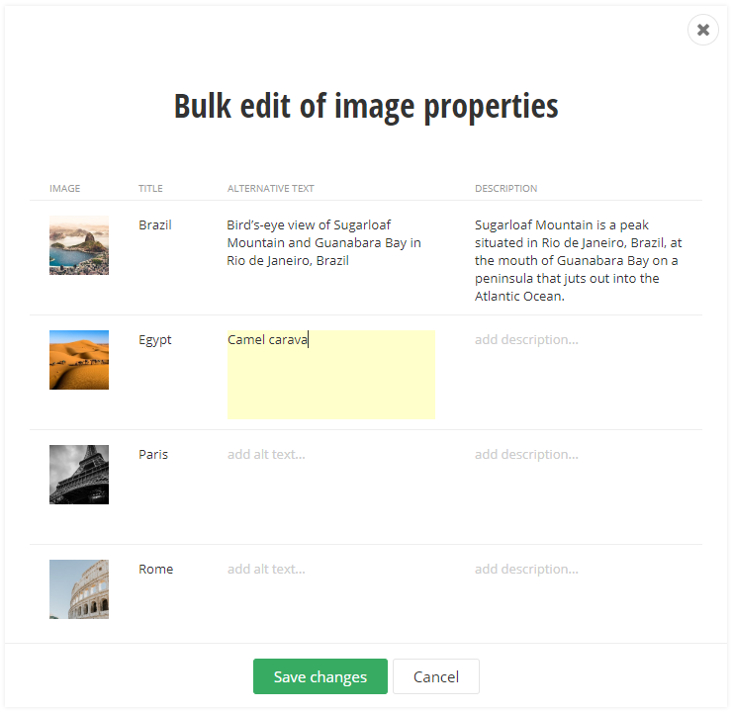The height and width of the screenshot is (712, 732).
Task: Close the bulk edit dialog
Action: pos(702,30)
